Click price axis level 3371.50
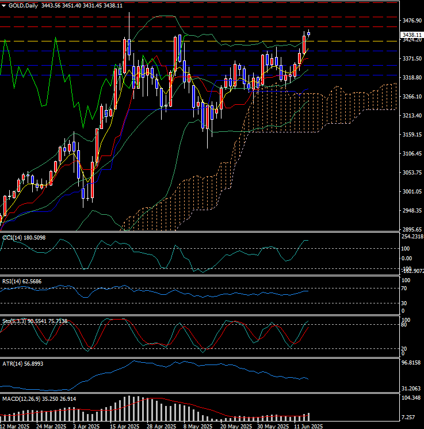 [412, 59]
